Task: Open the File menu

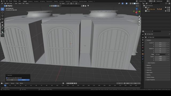Action: pyautogui.click(x=4, y=1)
